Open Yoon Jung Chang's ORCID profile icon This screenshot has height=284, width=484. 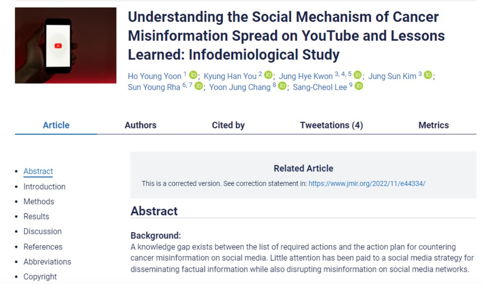click(x=282, y=86)
